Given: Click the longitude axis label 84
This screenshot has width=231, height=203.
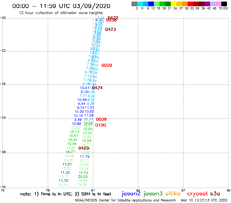Looking at the screenshot, I should [138, 190].
